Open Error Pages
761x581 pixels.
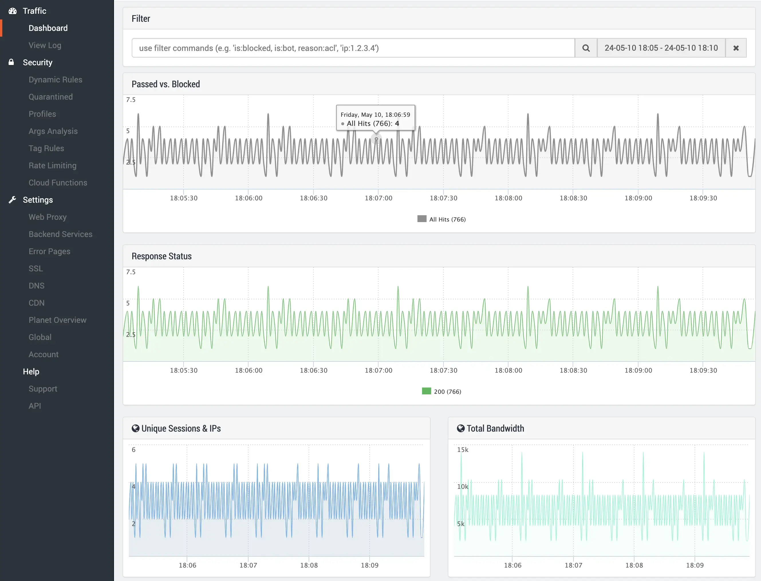click(x=50, y=251)
